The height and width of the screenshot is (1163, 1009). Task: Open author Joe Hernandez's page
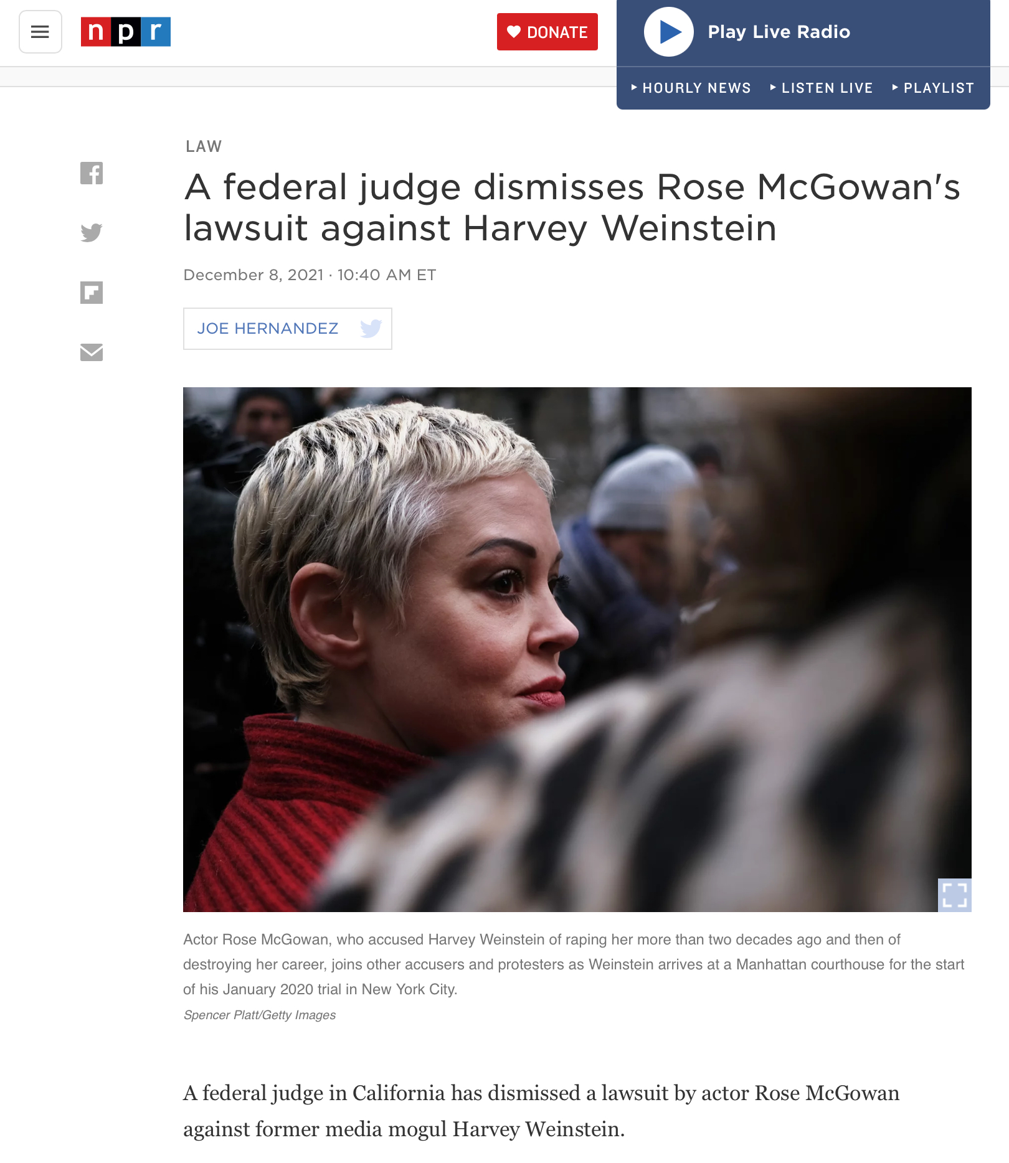point(268,328)
